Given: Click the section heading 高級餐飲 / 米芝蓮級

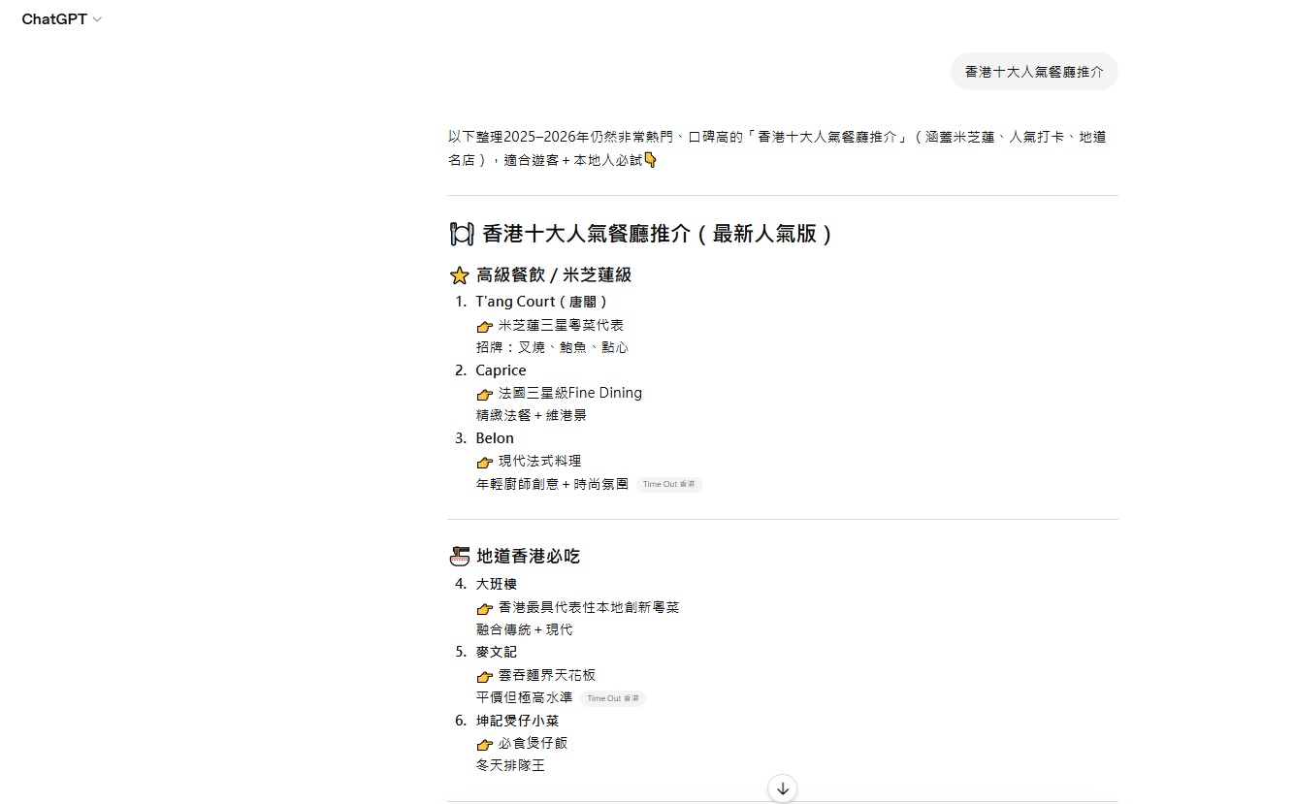Looking at the screenshot, I should [x=554, y=275].
